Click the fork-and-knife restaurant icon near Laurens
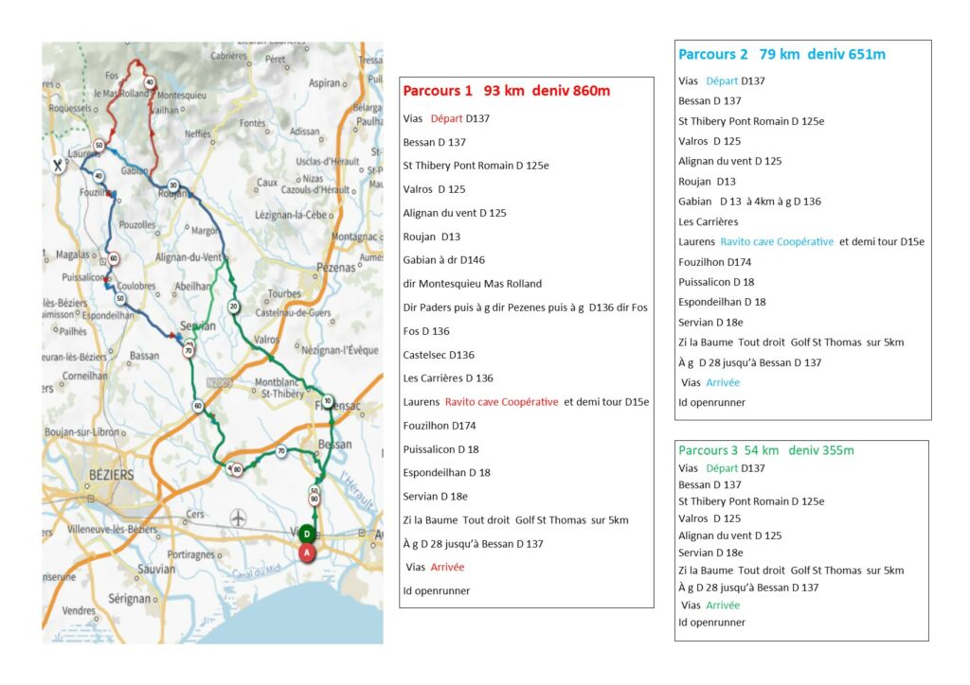The width and height of the screenshot is (970, 685). click(58, 165)
